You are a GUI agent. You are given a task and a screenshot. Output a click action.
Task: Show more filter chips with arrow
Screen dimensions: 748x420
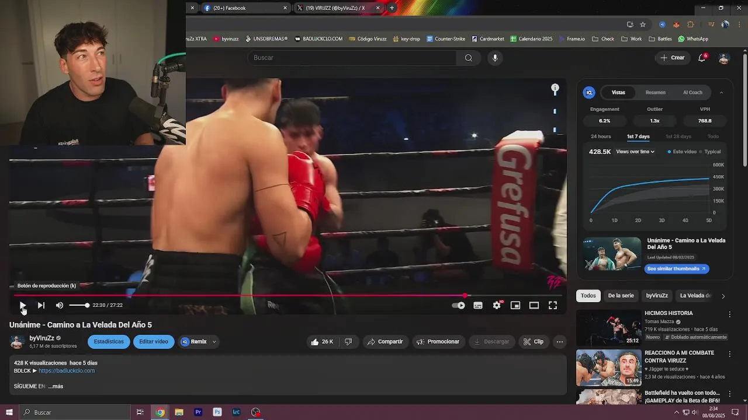[723, 296]
